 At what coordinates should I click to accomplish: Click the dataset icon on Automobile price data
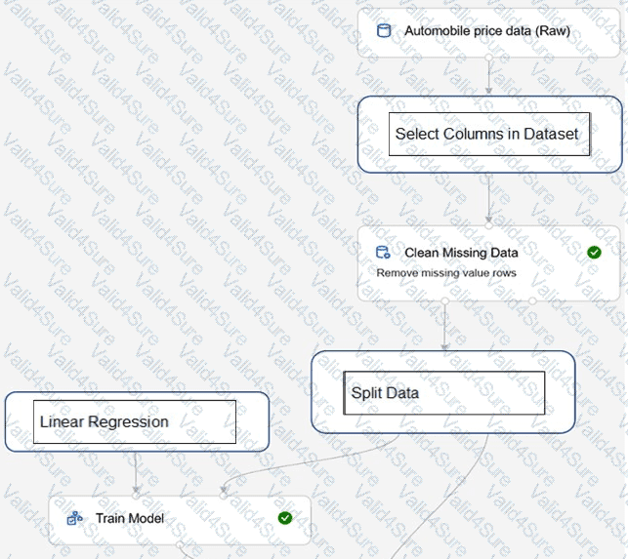tap(384, 30)
